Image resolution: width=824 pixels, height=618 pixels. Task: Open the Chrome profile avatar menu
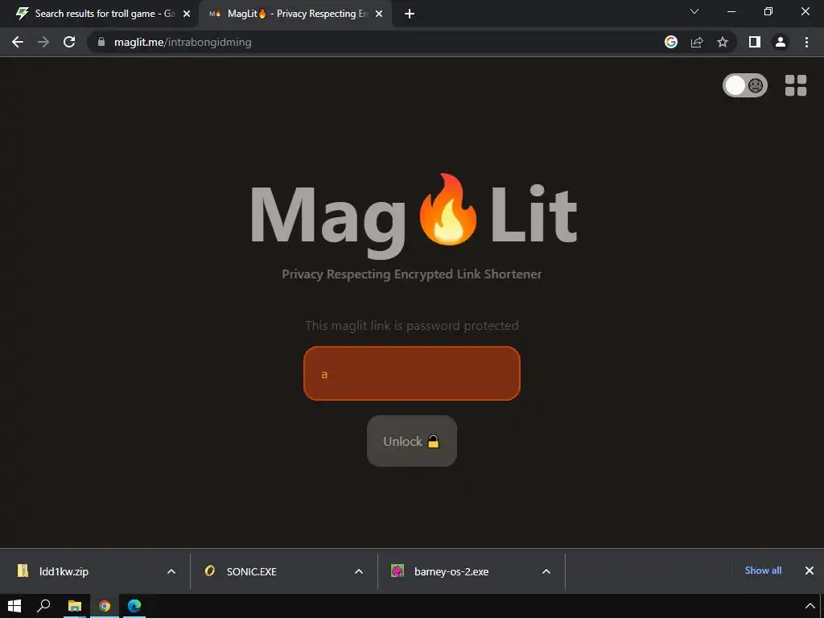pyautogui.click(x=781, y=42)
